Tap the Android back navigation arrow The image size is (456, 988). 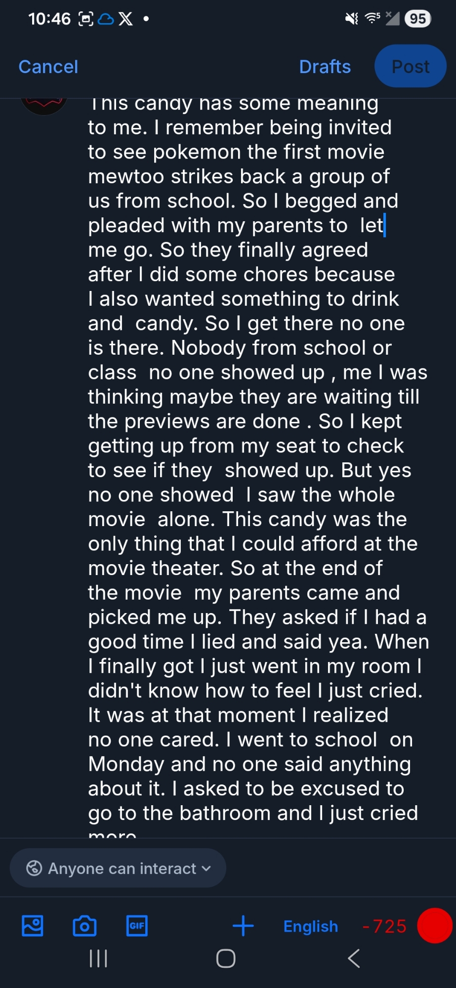coord(354,959)
